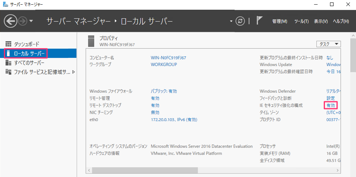
Task: Click リモート デスクトップ 有効 link
Action: click(x=155, y=106)
